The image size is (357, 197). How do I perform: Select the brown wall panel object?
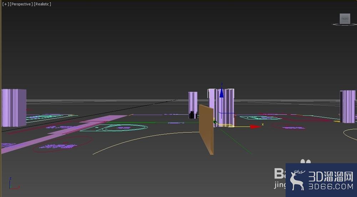click(x=206, y=130)
